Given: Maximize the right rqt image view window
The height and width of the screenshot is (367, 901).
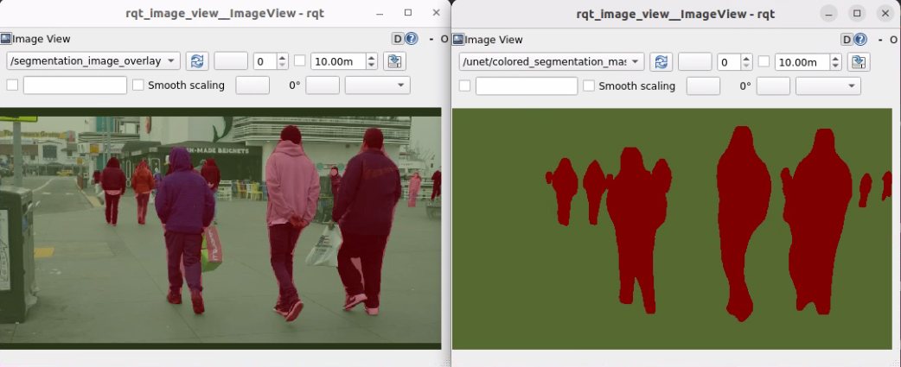Looking at the screenshot, I should coord(857,13).
